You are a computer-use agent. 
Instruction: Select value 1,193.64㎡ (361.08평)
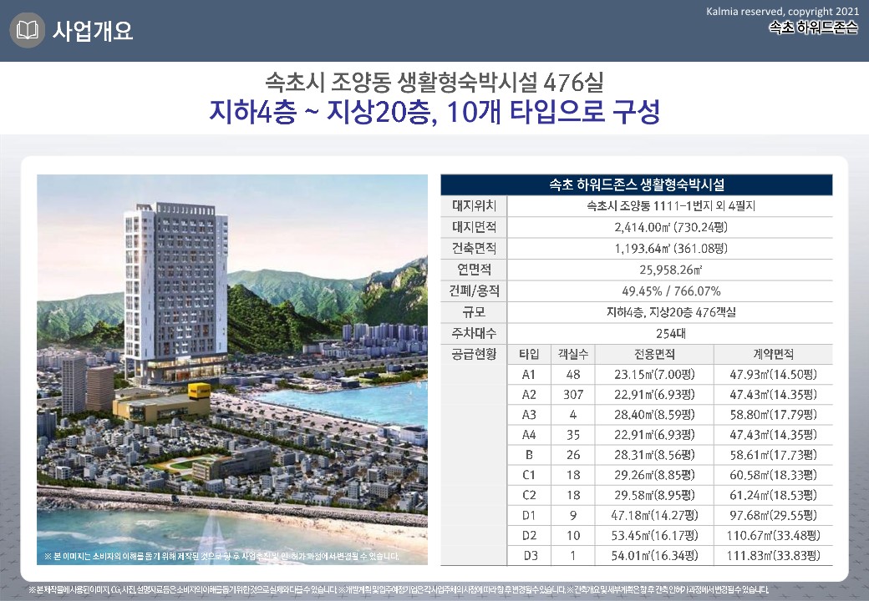671,249
